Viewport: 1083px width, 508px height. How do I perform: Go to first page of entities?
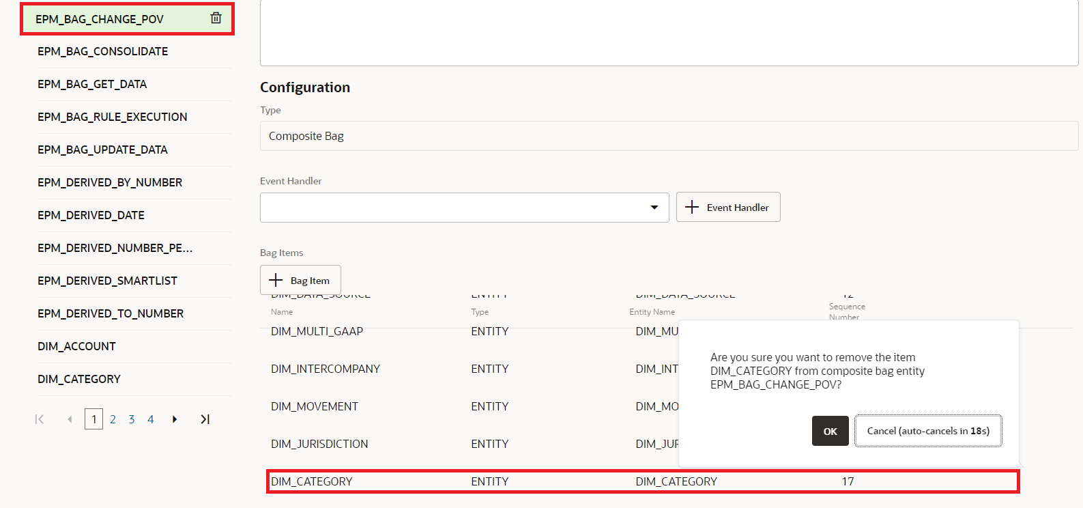point(40,419)
